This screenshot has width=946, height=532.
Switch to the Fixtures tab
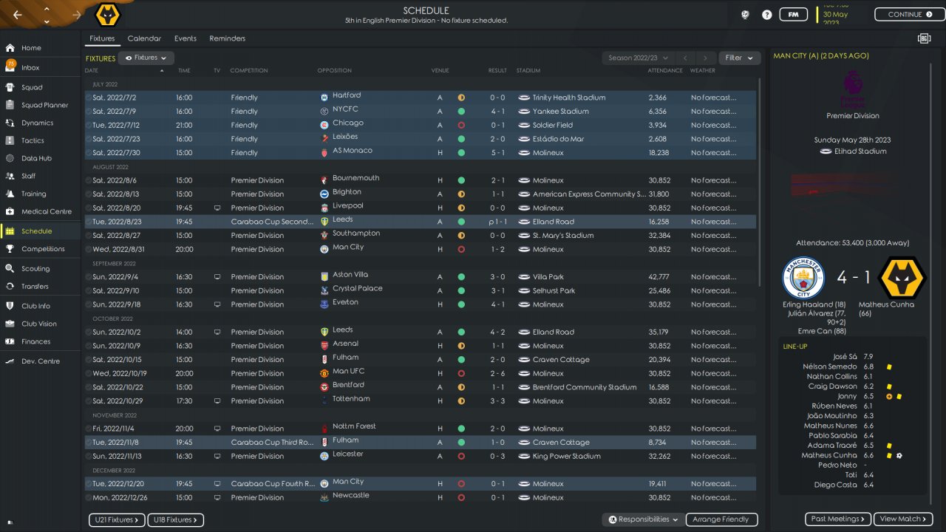click(102, 38)
